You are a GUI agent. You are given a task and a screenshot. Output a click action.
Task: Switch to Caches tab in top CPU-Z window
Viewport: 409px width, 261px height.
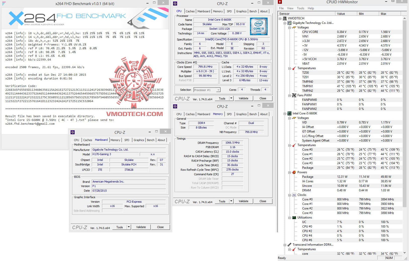(x=190, y=11)
